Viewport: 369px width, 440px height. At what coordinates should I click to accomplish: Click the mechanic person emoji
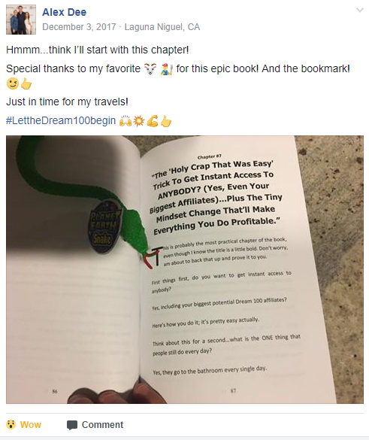click(x=167, y=68)
